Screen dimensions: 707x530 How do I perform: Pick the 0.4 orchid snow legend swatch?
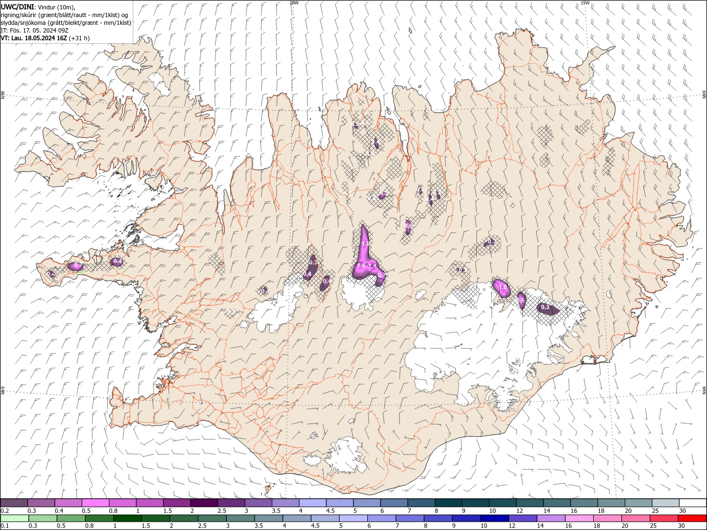coord(68,503)
